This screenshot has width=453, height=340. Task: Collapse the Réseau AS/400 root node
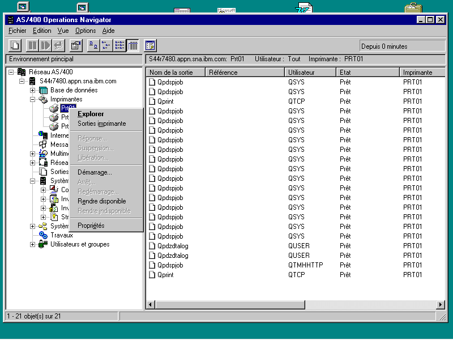(x=11, y=72)
